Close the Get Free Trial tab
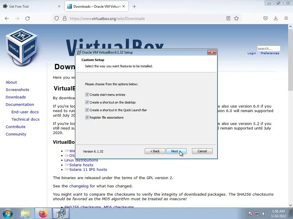This screenshot has width=293, height=219. tap(59, 6)
